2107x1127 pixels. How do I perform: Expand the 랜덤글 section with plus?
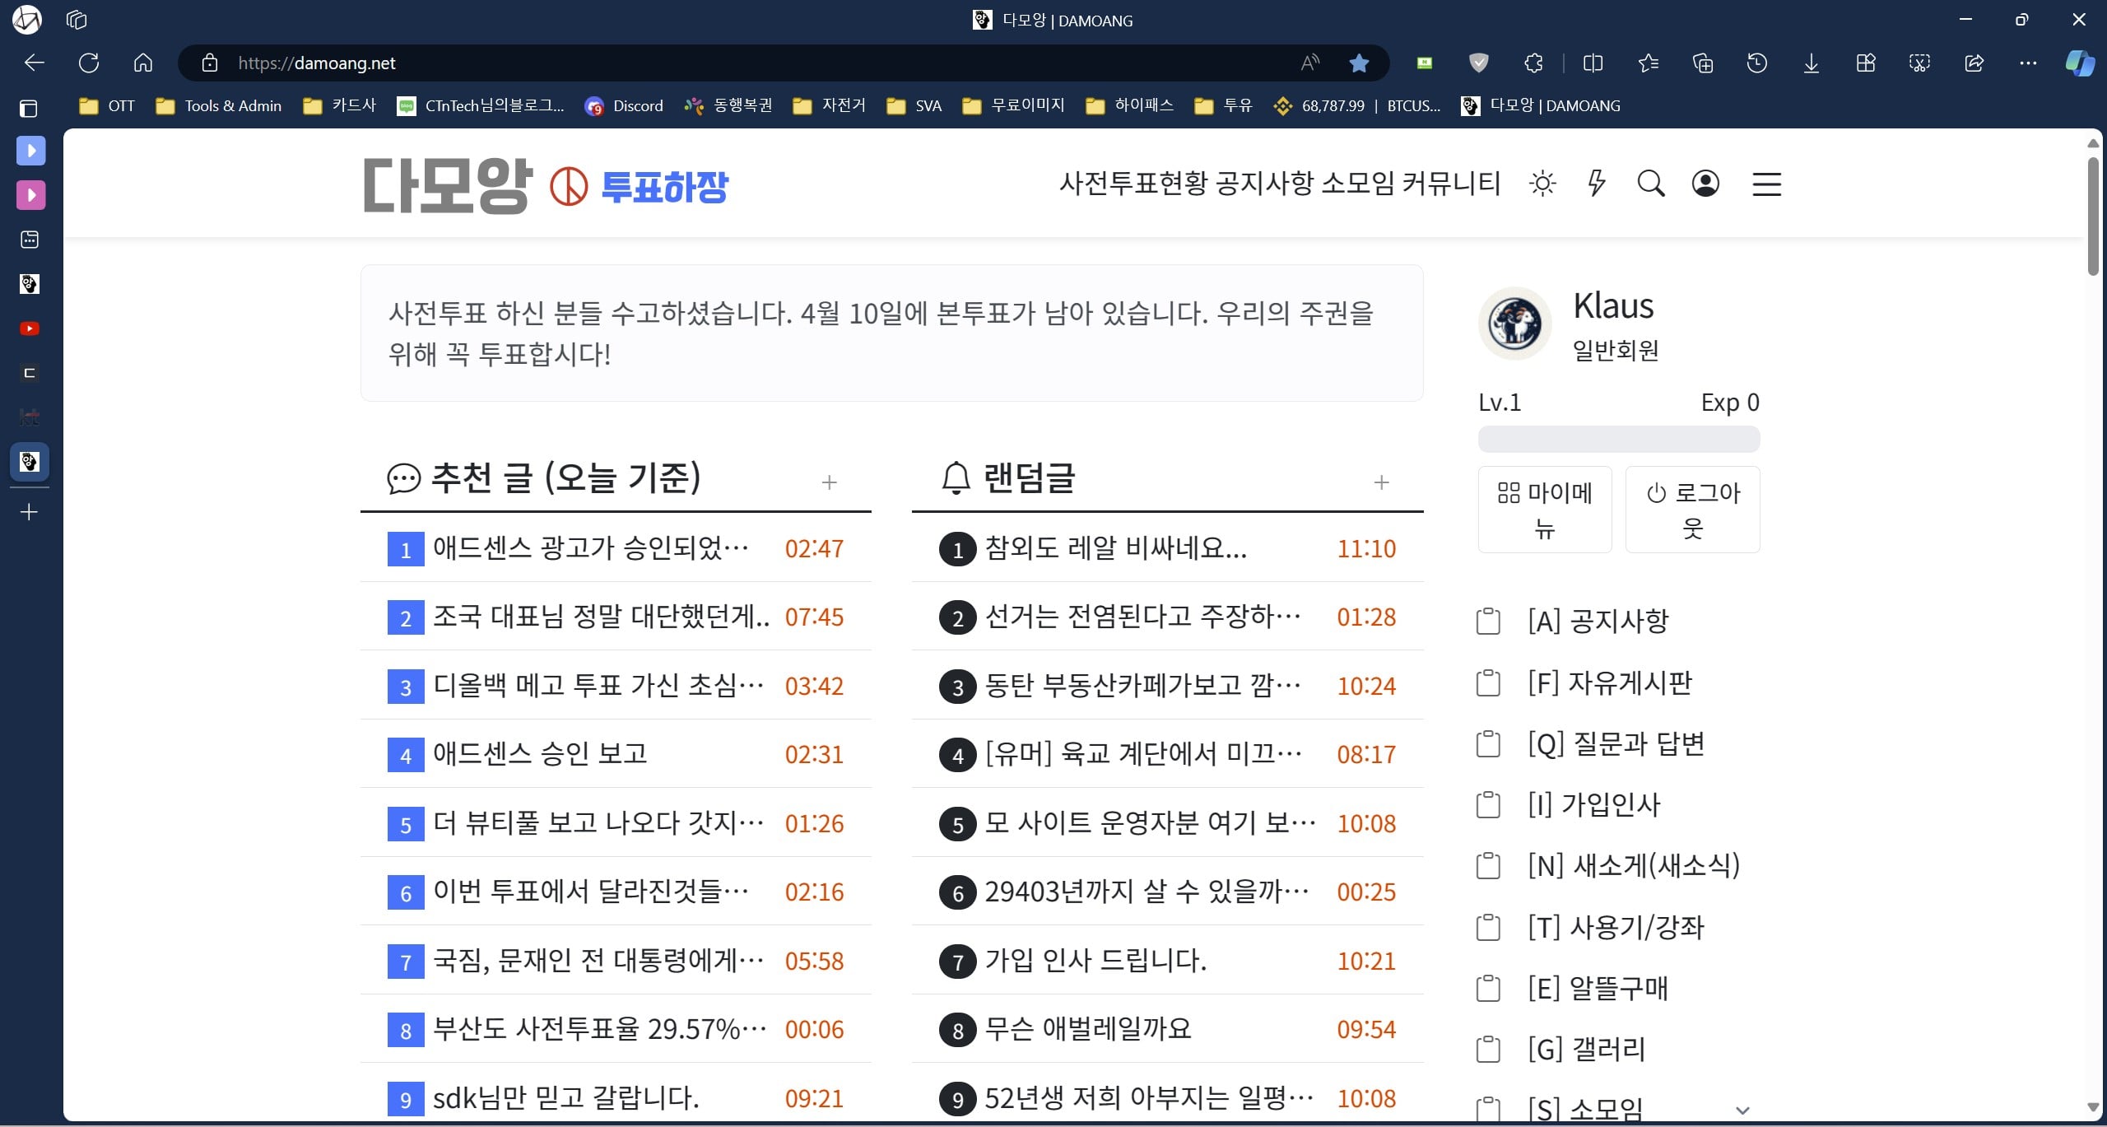tap(1382, 482)
